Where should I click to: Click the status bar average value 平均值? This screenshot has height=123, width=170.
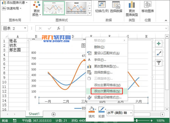[37, 120]
